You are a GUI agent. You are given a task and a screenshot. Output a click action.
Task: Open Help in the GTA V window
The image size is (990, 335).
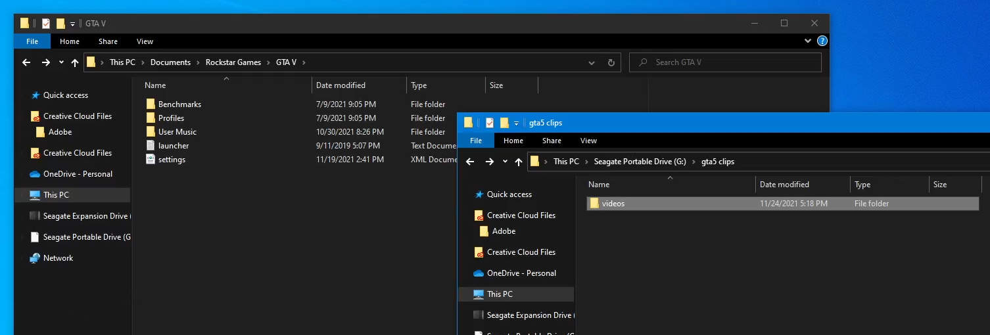[822, 41]
